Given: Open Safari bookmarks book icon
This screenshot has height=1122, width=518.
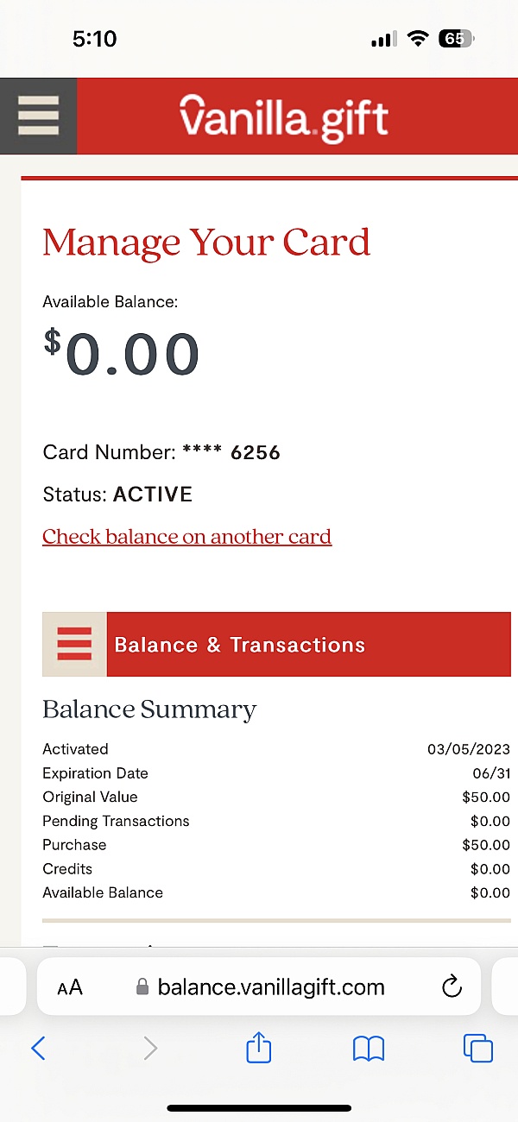Looking at the screenshot, I should pos(369,1049).
